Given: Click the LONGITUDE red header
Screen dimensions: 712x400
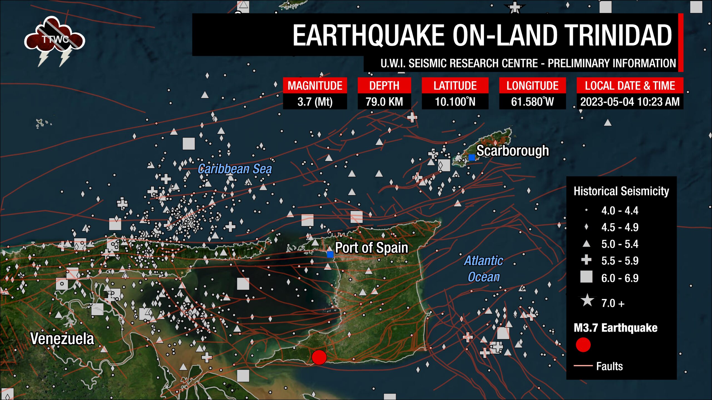Looking at the screenshot, I should coord(532,85).
